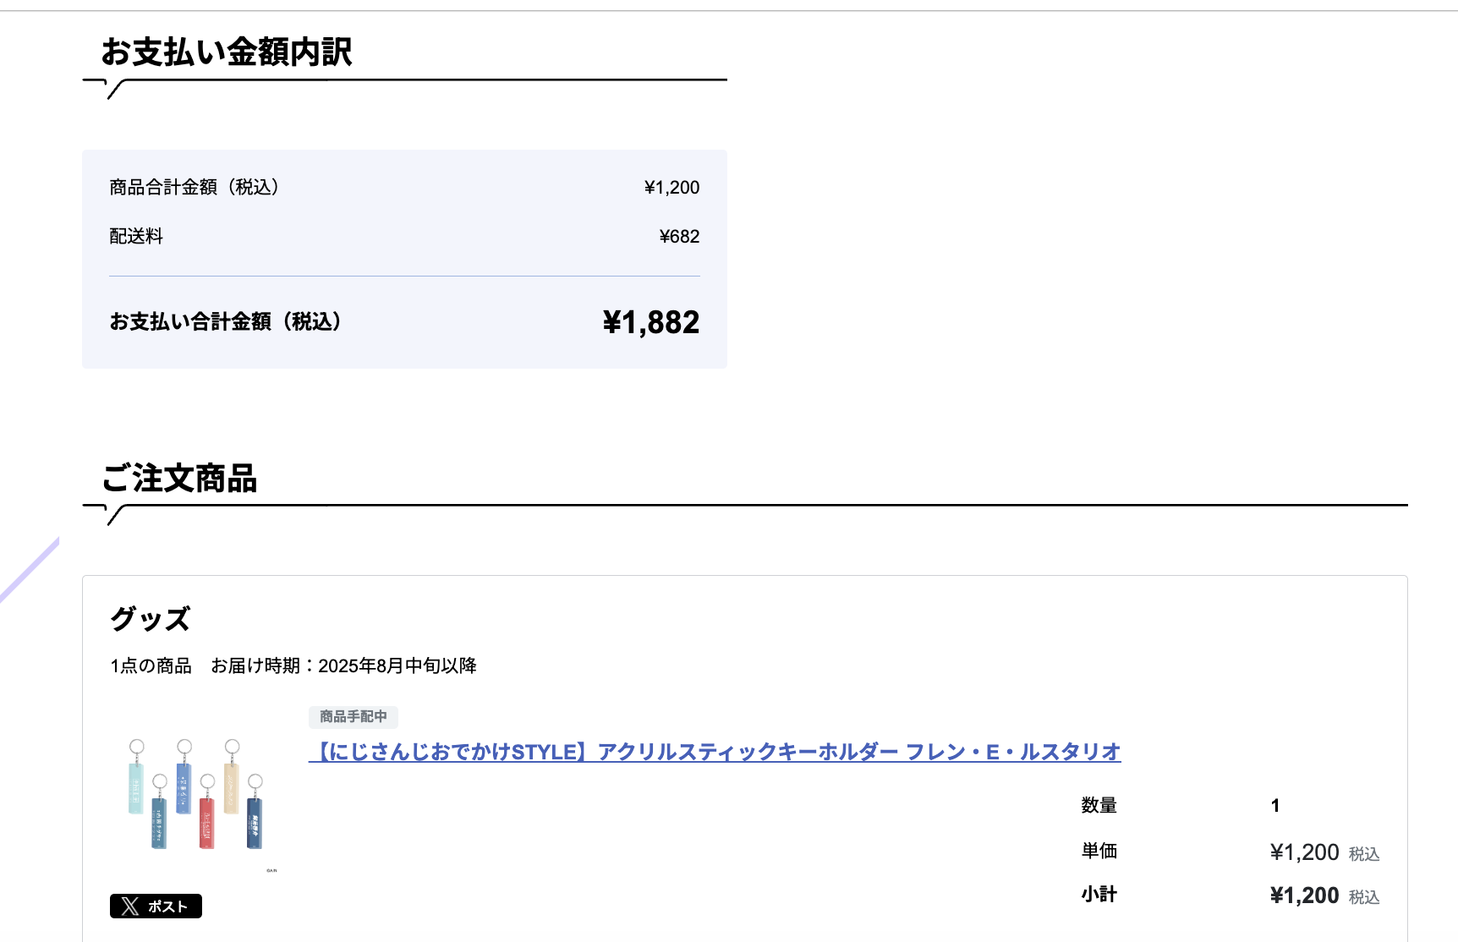The width and height of the screenshot is (1458, 942).
Task: Click the 小計 subtotal label
Action: pos(1099,895)
